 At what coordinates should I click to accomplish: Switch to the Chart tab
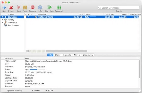(x=57, y=55)
